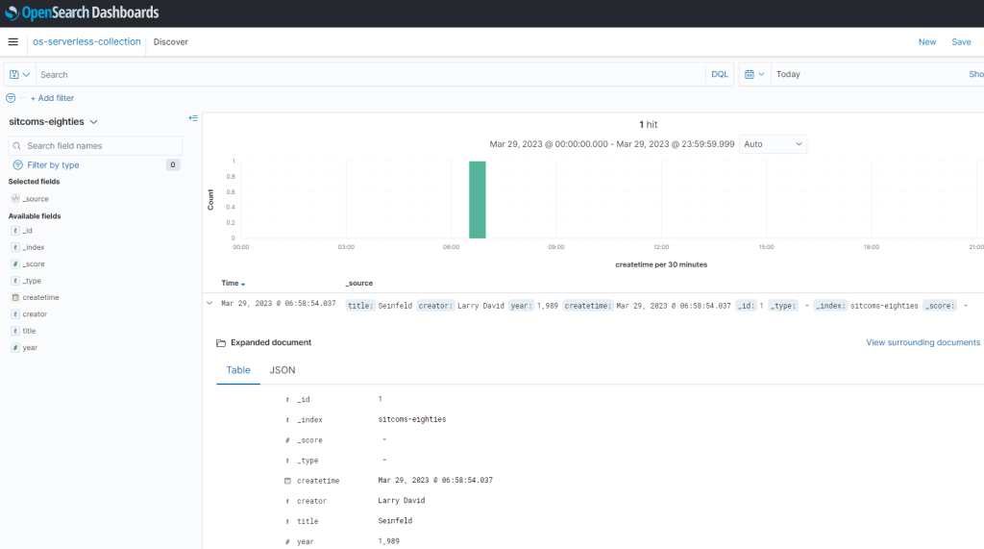Select the year field in Available fields
The image size is (984, 549).
pyautogui.click(x=30, y=347)
